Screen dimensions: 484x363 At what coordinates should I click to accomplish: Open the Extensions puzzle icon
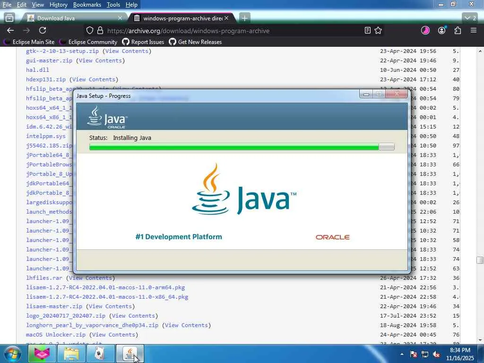point(458,30)
